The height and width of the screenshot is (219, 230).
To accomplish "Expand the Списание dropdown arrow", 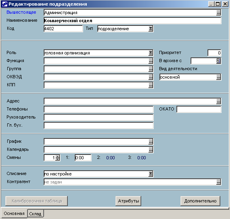I will (151, 174).
